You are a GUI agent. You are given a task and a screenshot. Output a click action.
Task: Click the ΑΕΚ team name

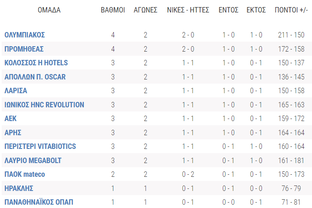[10, 119]
